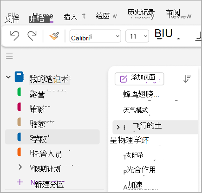
Task: Open the 太阳系 page
Action: pos(134,155)
